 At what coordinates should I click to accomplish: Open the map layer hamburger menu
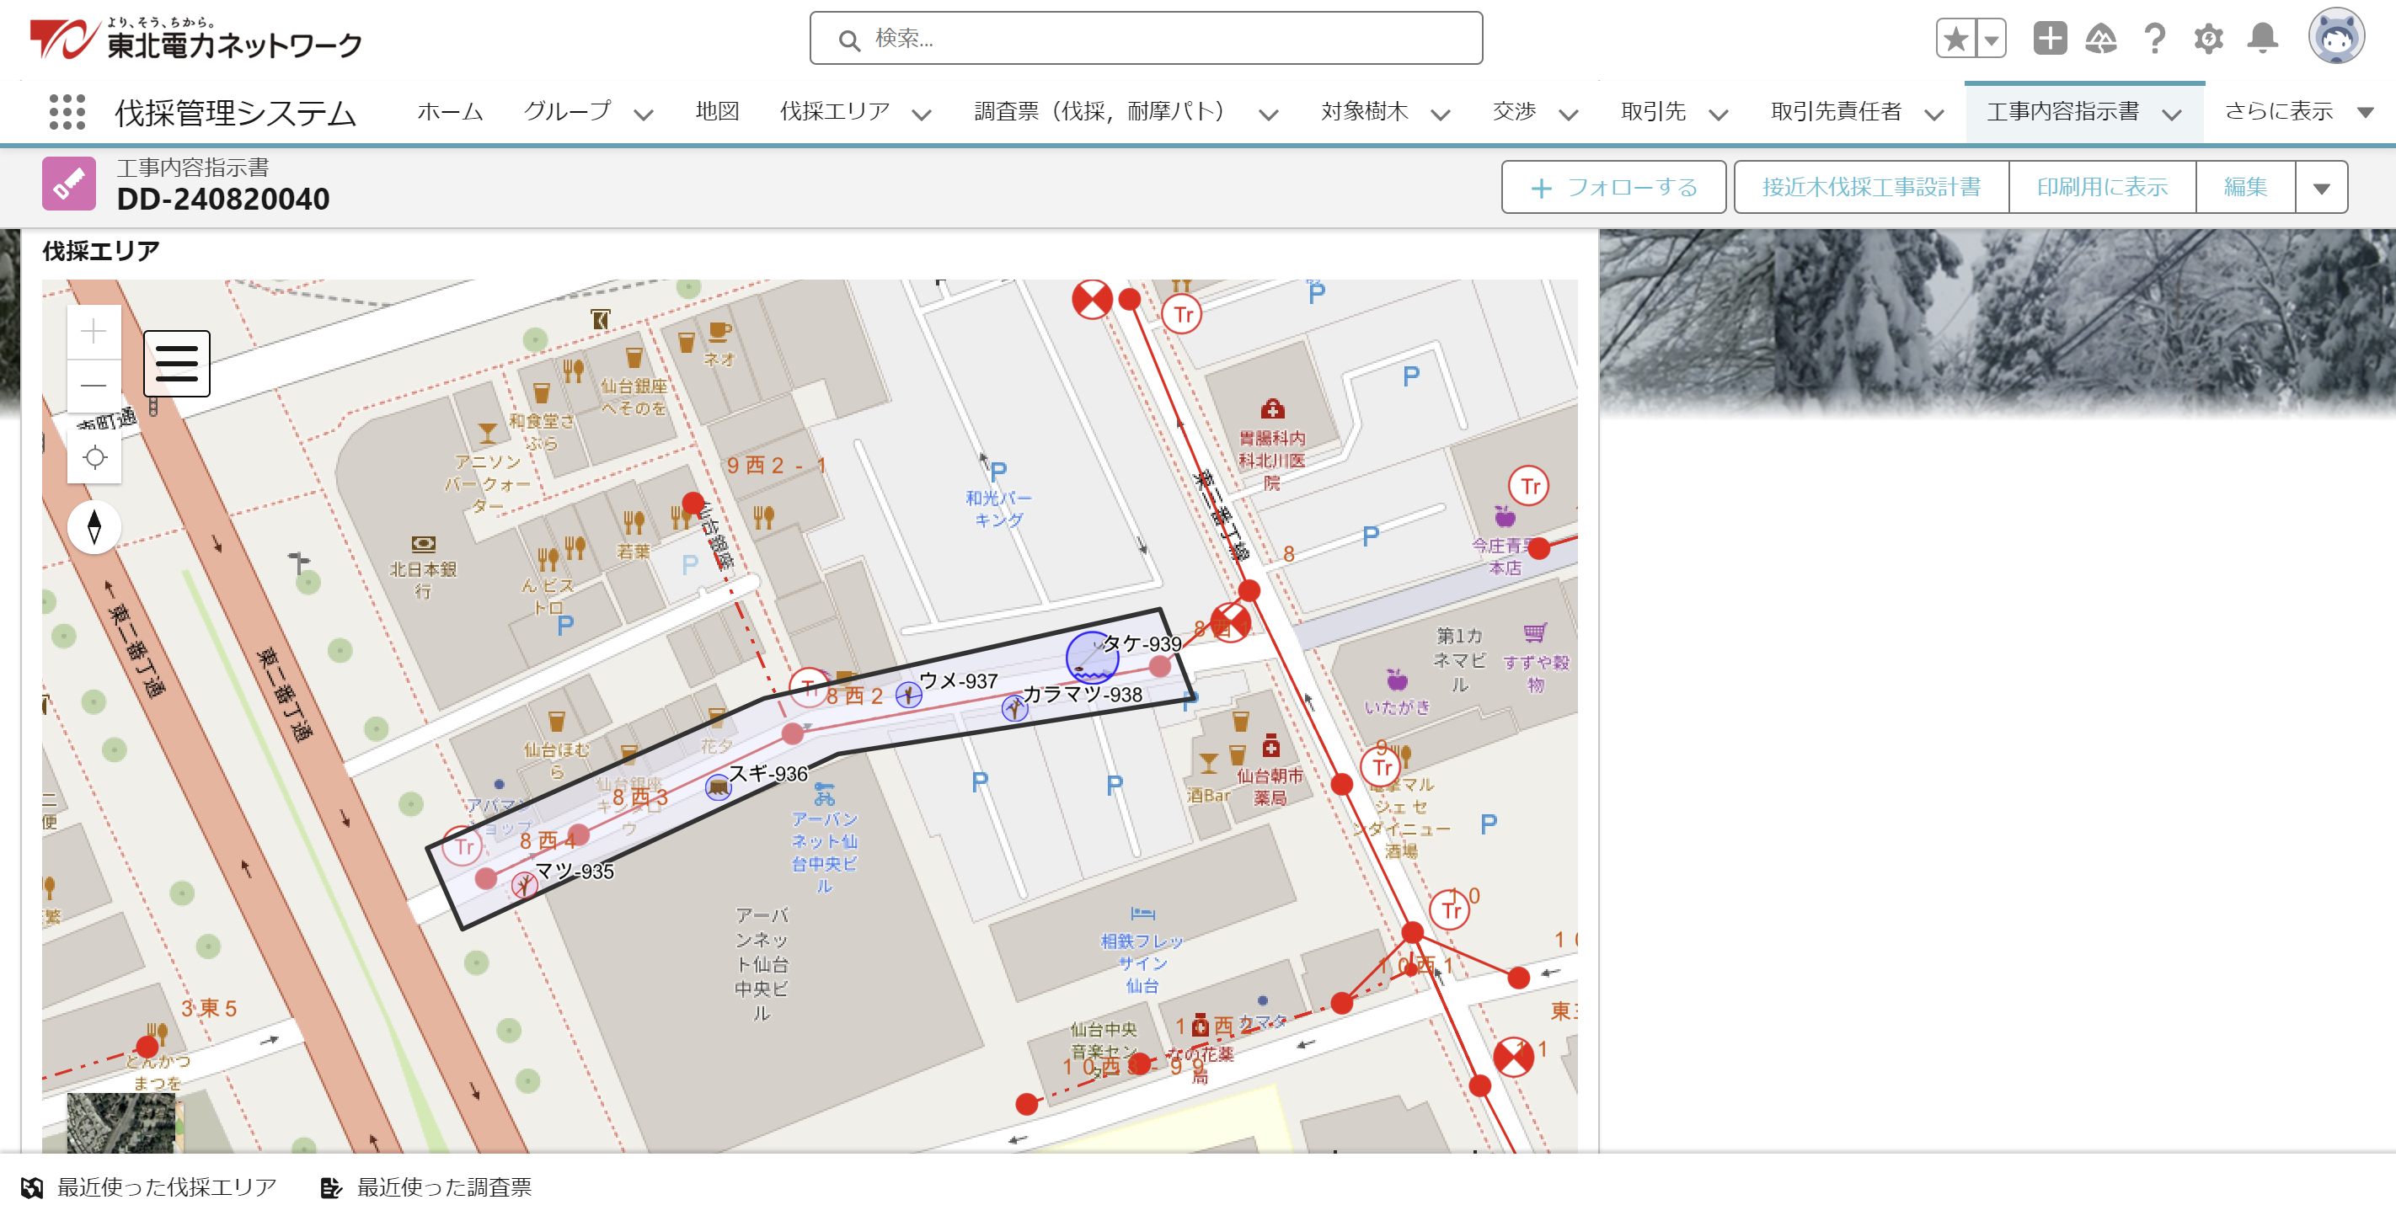[177, 364]
